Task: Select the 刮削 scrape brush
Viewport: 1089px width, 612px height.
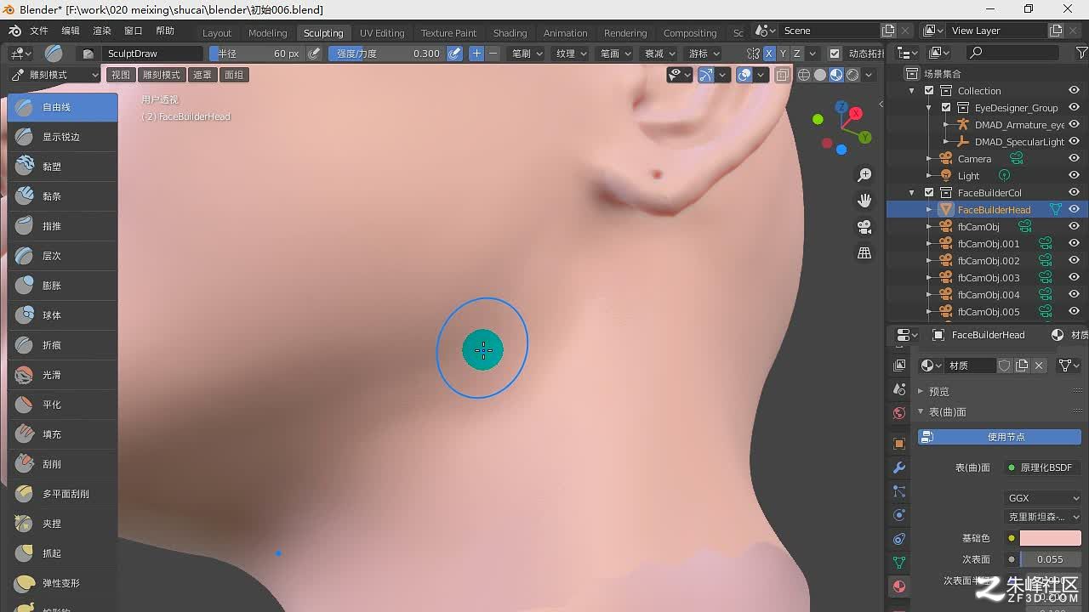Action: pos(62,464)
